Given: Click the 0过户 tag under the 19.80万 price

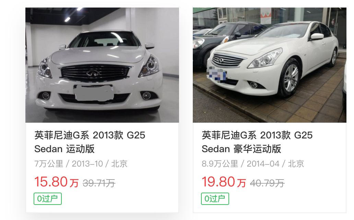Looking at the screenshot, I should (x=215, y=199).
